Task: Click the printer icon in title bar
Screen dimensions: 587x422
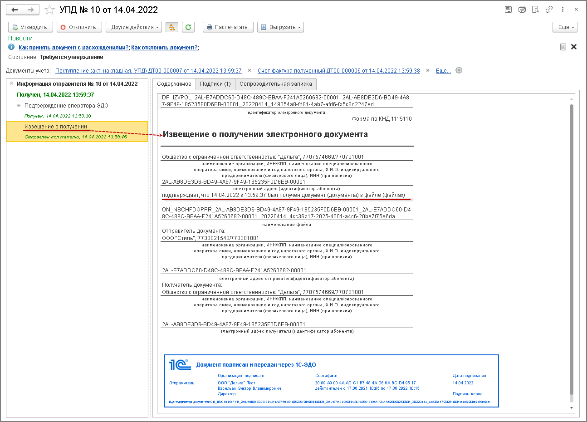Action: [522, 10]
